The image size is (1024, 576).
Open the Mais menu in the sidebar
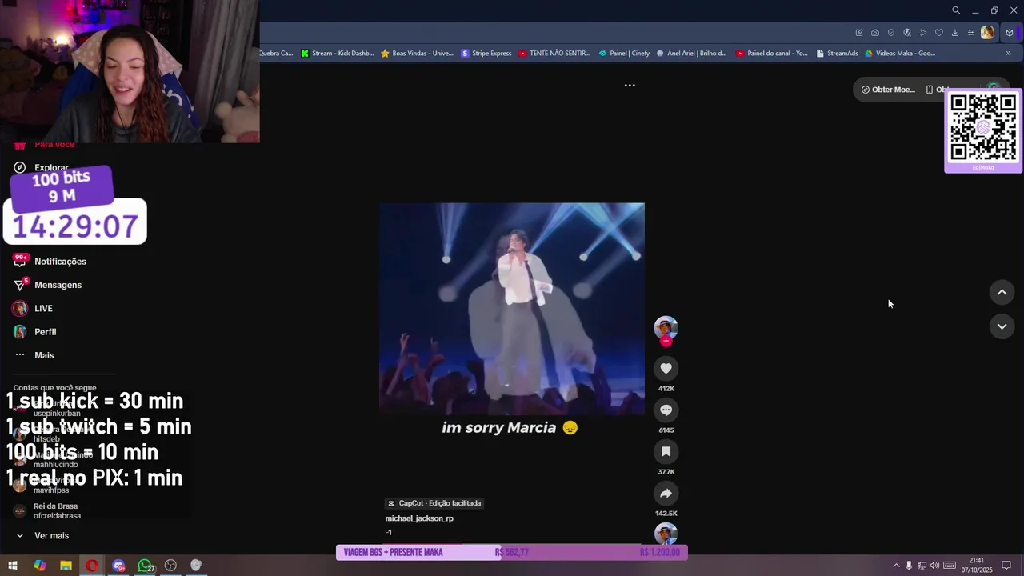click(x=34, y=355)
